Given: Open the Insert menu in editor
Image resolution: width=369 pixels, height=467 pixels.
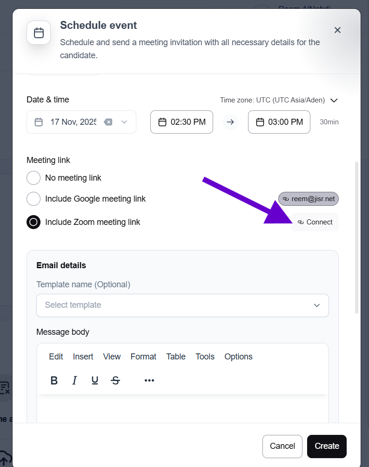Looking at the screenshot, I should (83, 357).
